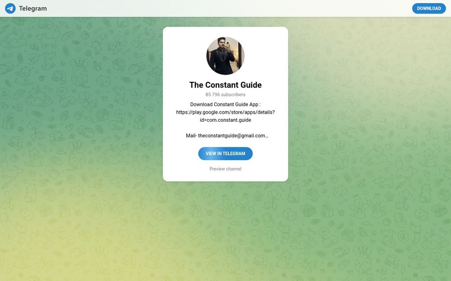This screenshot has height=281, width=451.
Task: Open the Preview channel link
Action: [225, 169]
